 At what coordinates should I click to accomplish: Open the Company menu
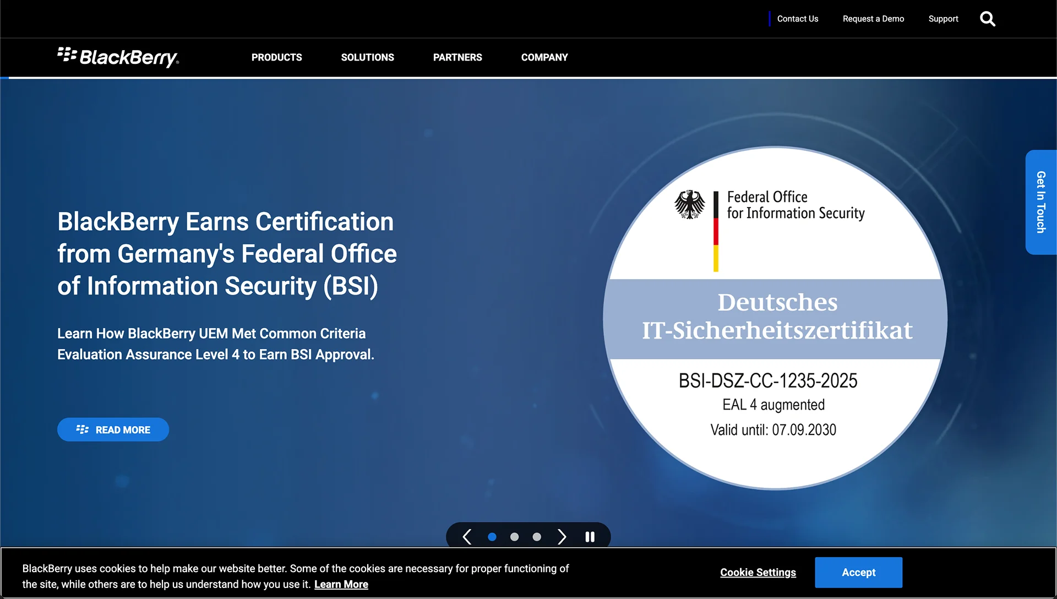pos(544,57)
